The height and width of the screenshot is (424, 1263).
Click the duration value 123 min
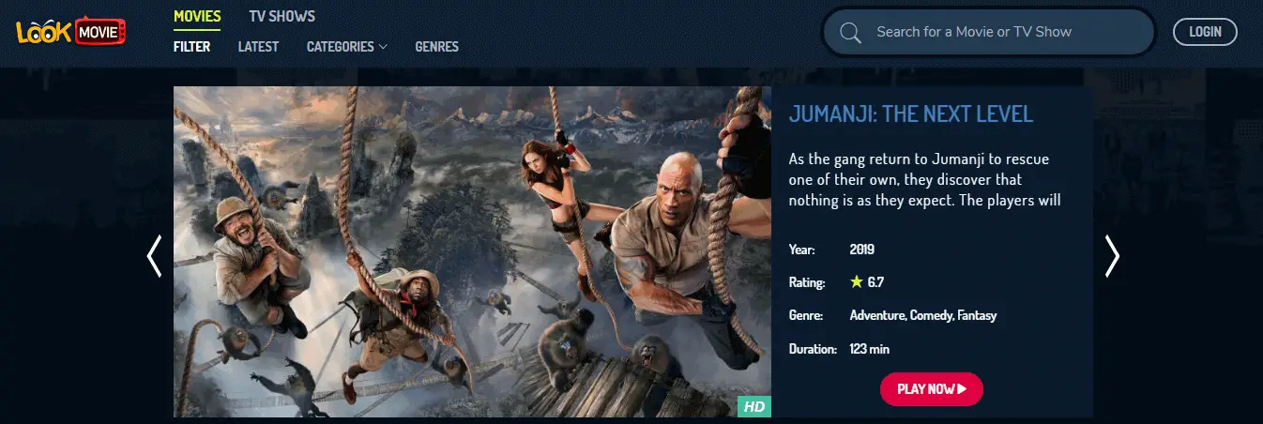coord(869,349)
